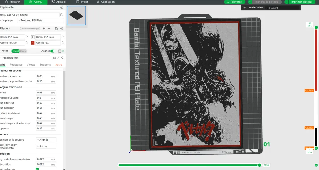Click red filament 4 color swatch

[33, 43]
